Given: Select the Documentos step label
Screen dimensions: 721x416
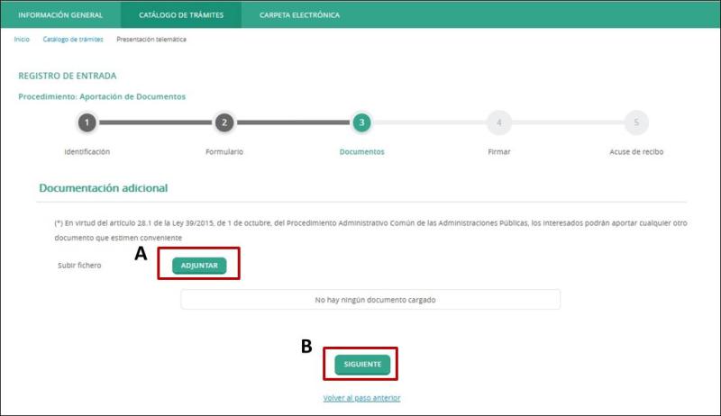Looking at the screenshot, I should (x=361, y=151).
